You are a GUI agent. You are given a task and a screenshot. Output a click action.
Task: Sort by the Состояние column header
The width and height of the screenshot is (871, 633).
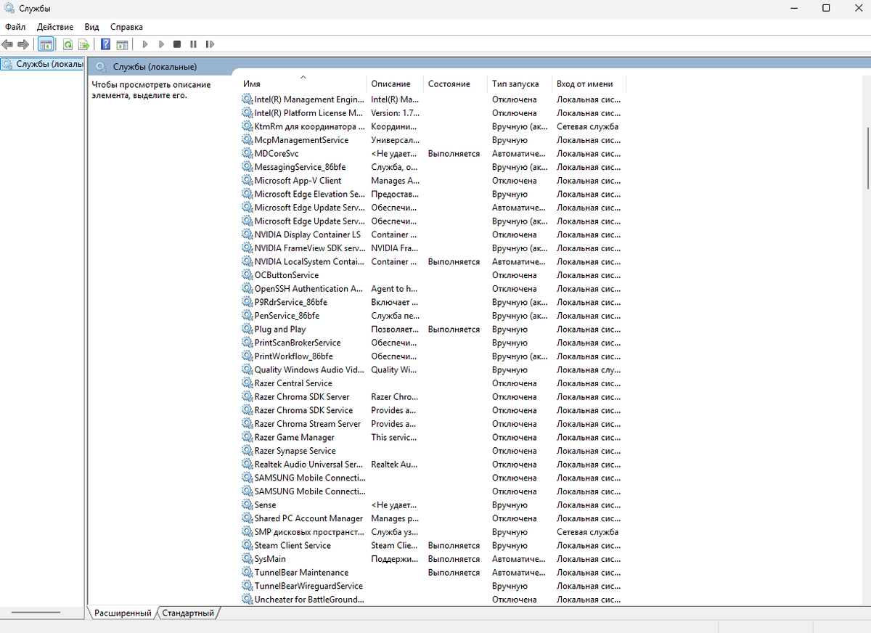click(455, 83)
